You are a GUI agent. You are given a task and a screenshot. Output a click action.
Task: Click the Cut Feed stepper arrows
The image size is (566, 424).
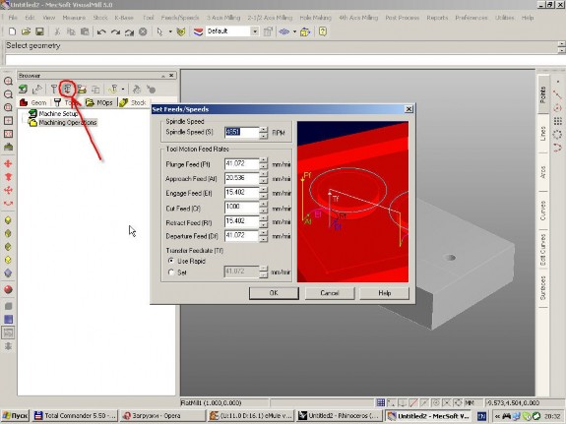coord(264,208)
